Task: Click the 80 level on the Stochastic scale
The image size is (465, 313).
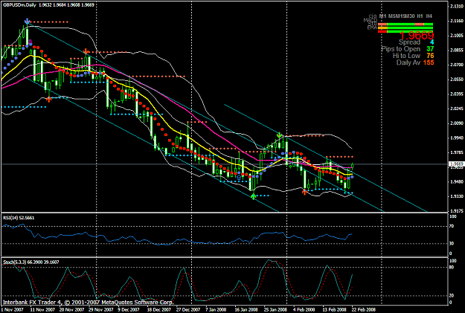Action: [453, 267]
